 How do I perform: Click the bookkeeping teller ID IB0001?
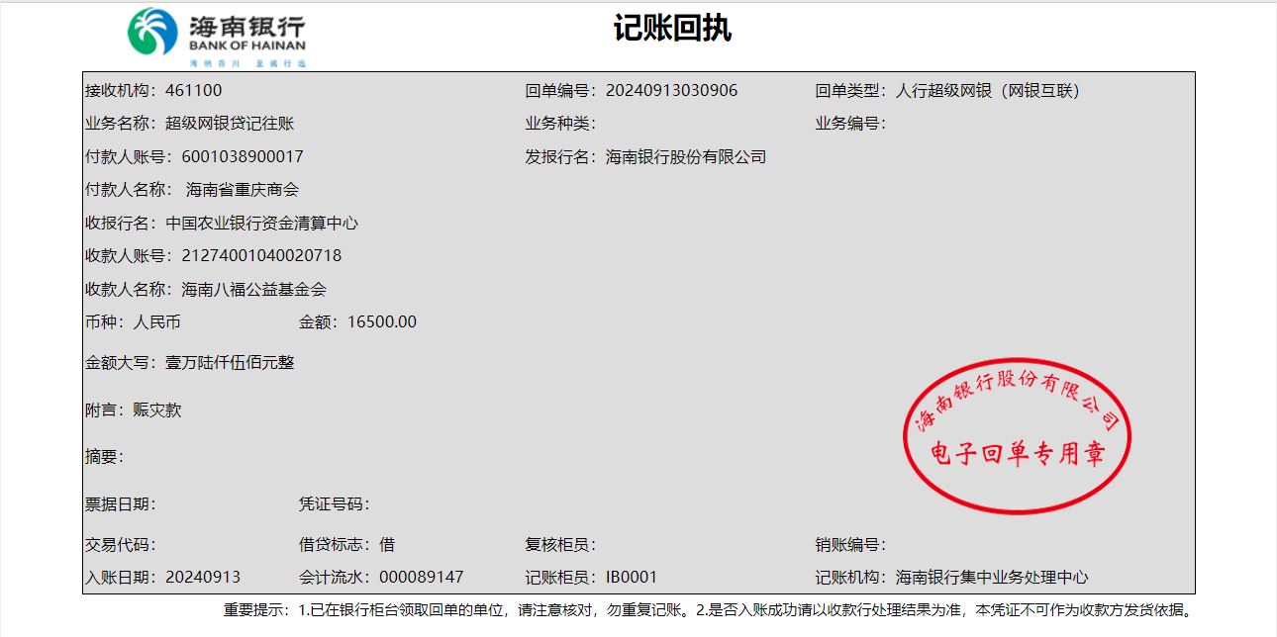(632, 577)
